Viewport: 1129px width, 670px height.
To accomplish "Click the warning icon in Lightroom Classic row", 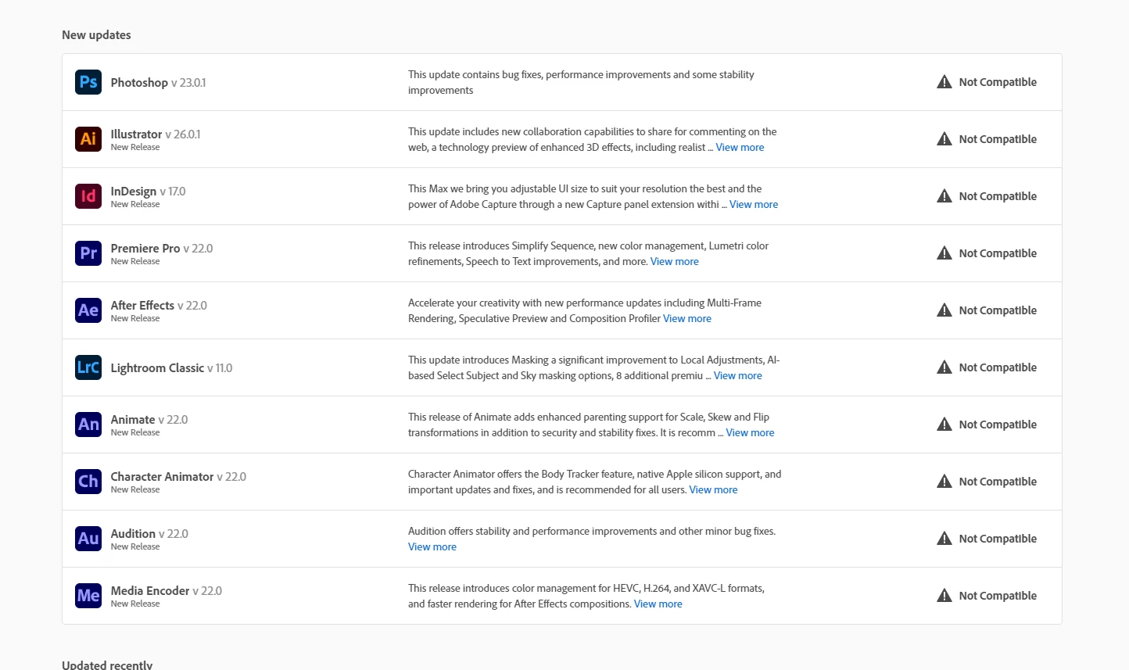I will [x=944, y=367].
